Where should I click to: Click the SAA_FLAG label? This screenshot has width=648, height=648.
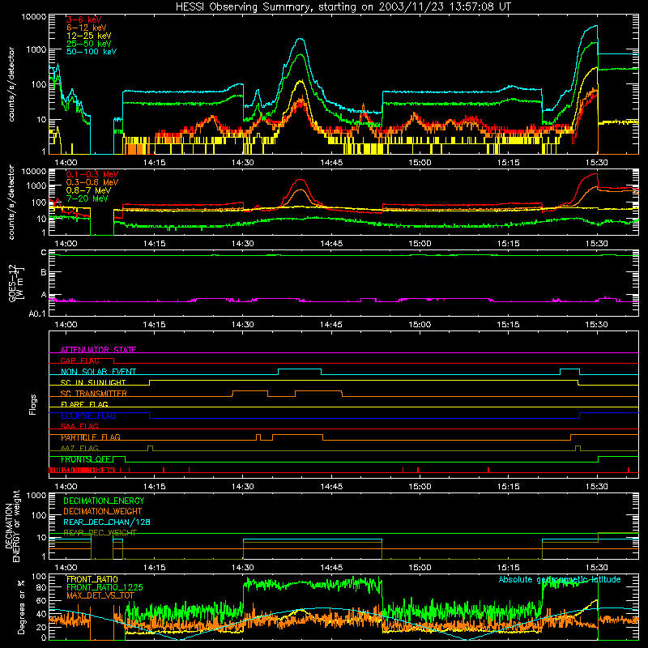(79, 426)
